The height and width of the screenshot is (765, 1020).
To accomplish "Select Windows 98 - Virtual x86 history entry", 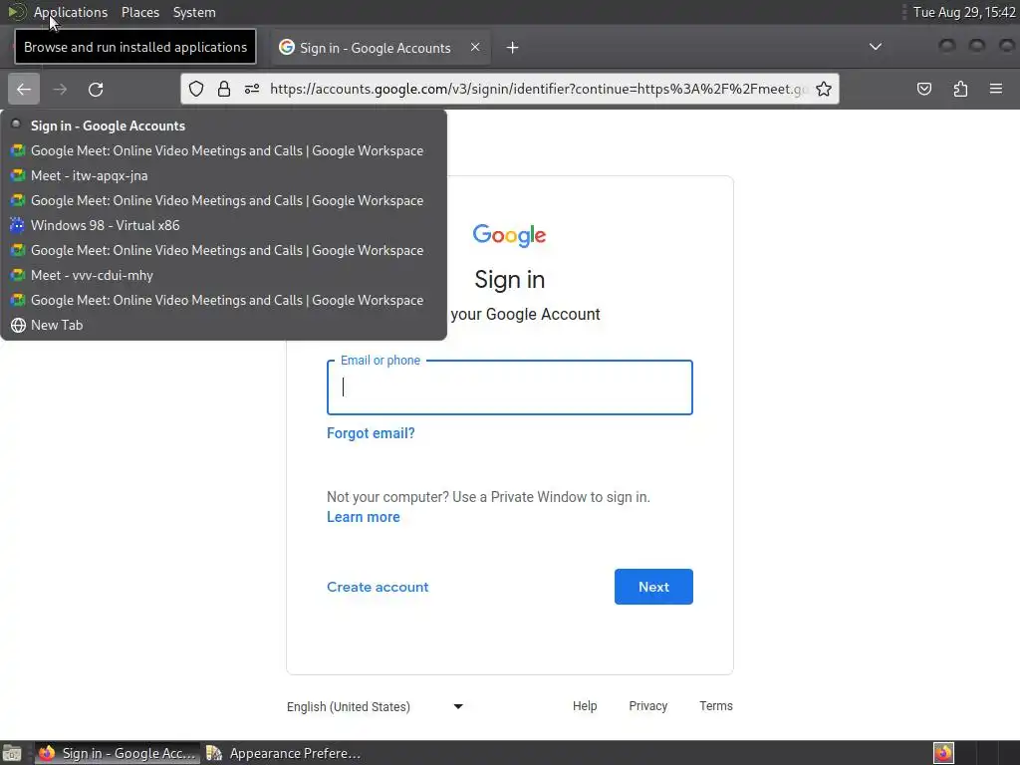I will 224,225.
